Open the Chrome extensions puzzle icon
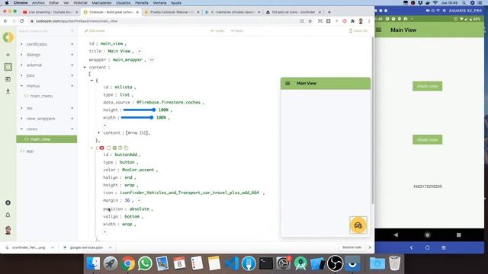The image size is (488, 274). coord(352,21)
